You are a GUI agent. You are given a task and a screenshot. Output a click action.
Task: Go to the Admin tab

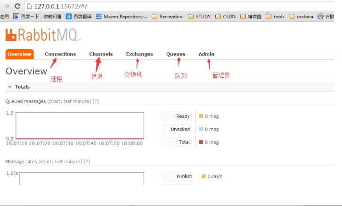pyautogui.click(x=206, y=54)
